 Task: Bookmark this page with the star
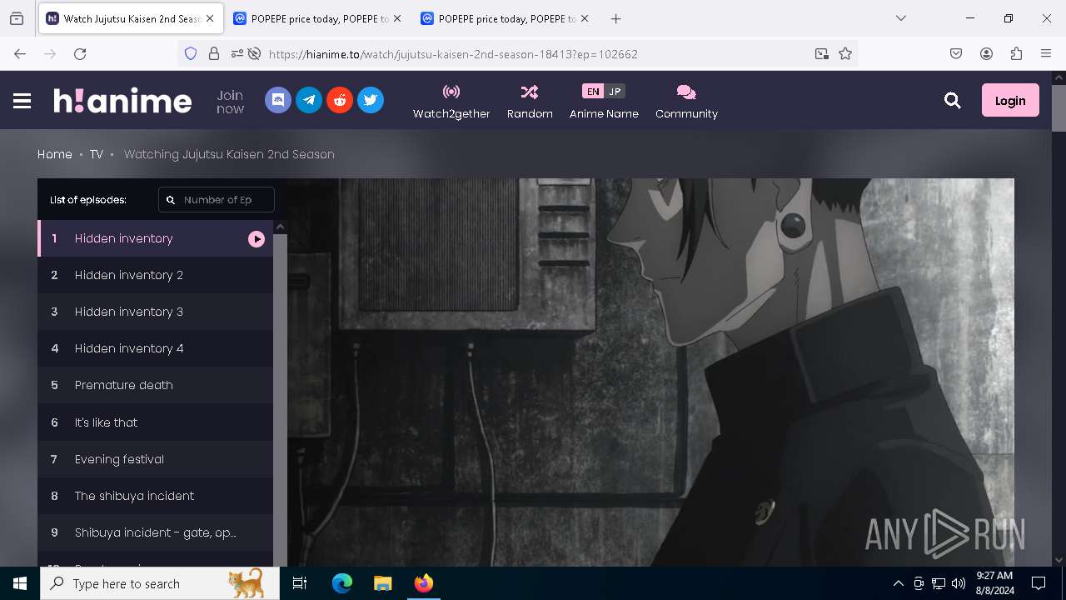point(845,53)
